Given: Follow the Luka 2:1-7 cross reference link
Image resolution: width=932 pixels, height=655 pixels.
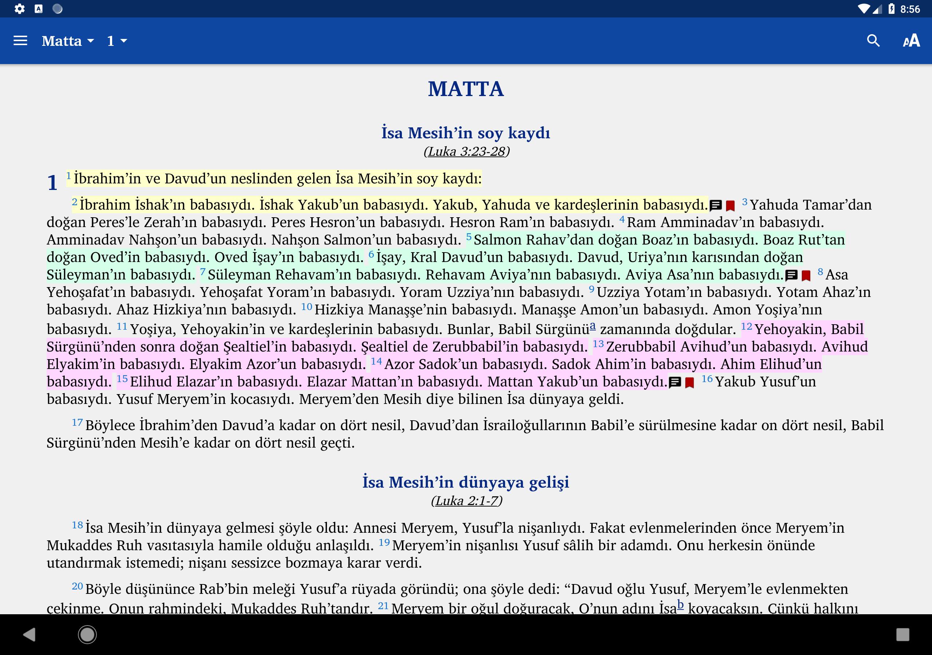Looking at the screenshot, I should (467, 501).
